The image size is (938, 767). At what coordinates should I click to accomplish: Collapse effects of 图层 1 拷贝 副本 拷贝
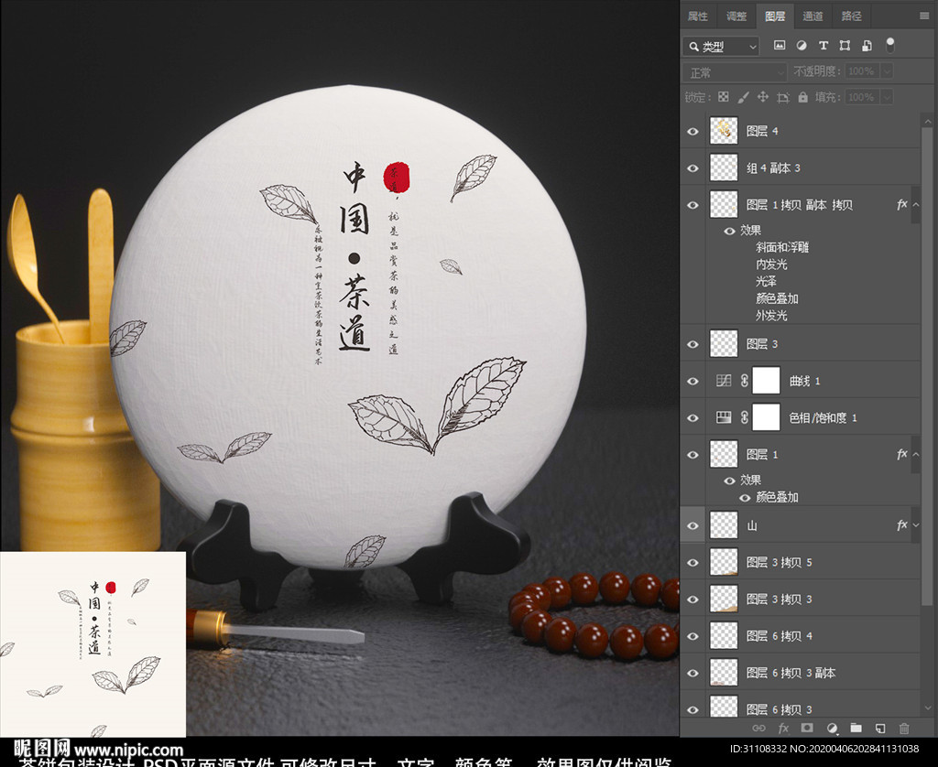click(x=915, y=205)
